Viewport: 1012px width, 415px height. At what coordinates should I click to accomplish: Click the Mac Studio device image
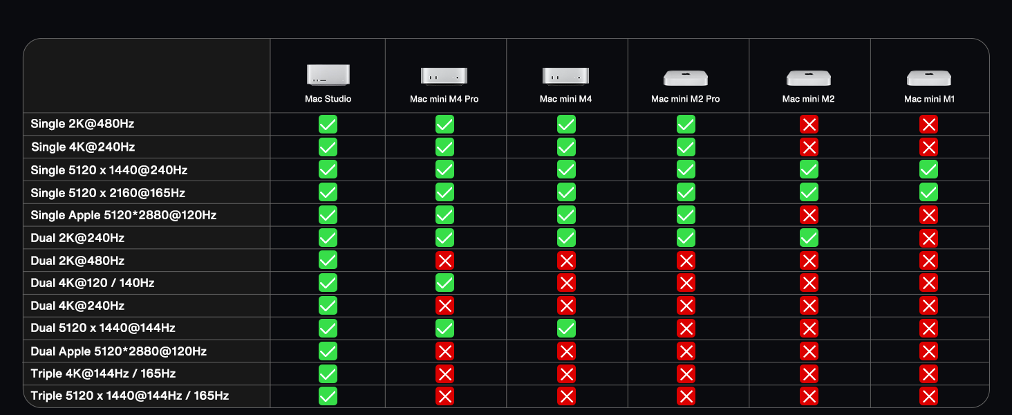328,75
